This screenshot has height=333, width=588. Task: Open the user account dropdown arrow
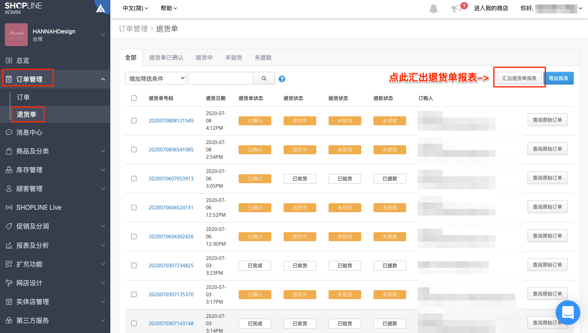[581, 9]
